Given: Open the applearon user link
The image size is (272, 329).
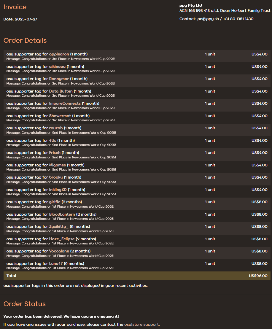Looking at the screenshot, I should (x=59, y=54).
